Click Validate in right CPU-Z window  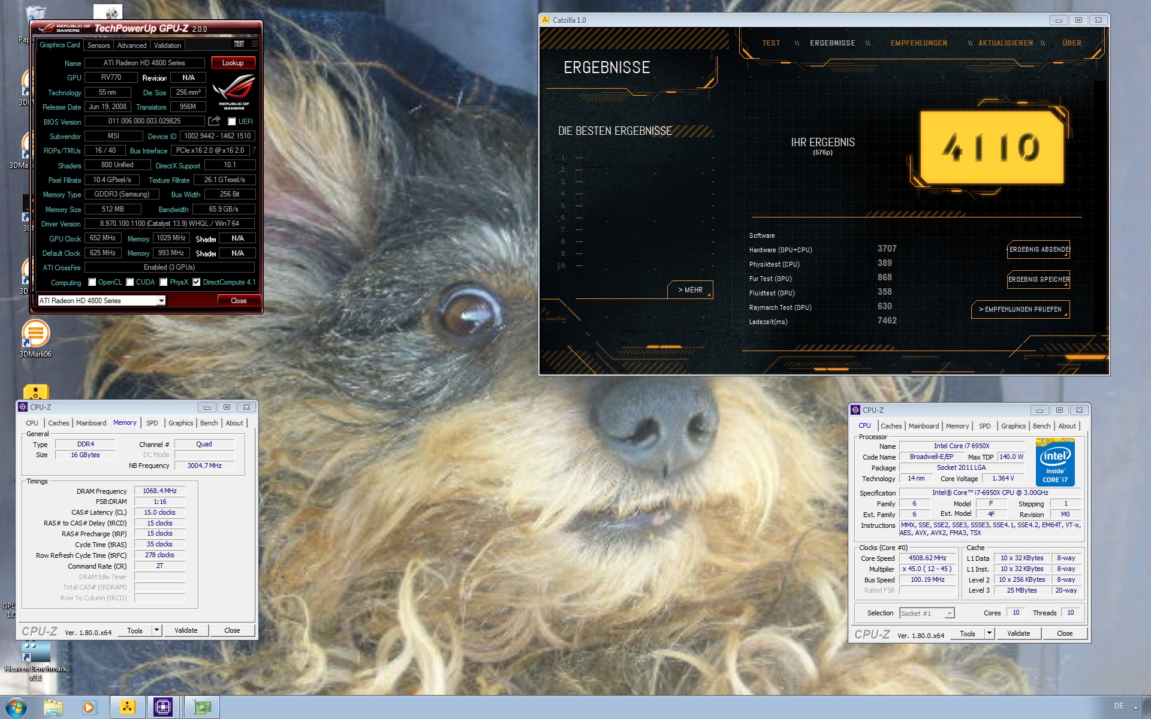point(1019,633)
